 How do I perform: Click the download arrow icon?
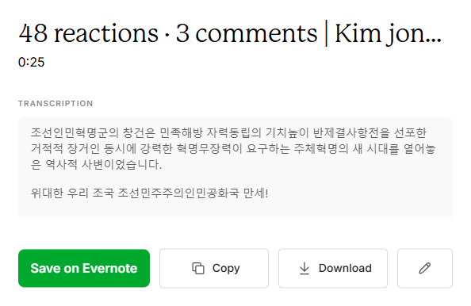(x=304, y=268)
